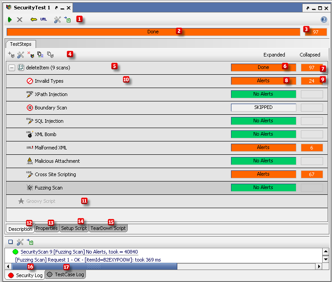Open log options with bottom wrench icon

point(20,242)
